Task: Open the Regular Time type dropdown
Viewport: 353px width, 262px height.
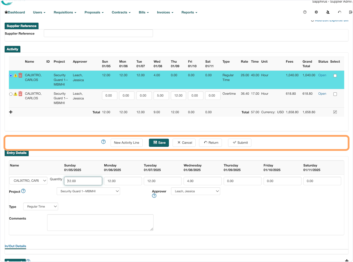Action: [41, 206]
